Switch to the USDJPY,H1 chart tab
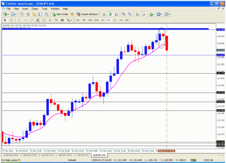 82,155
